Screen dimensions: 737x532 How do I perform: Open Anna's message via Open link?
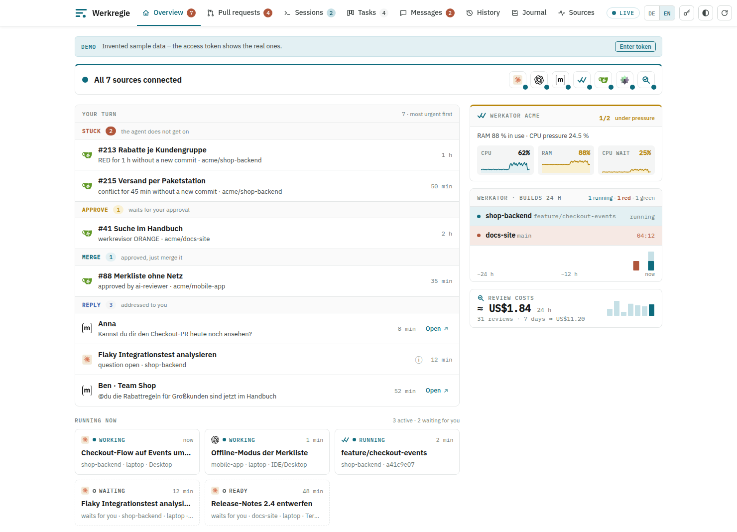click(x=437, y=329)
